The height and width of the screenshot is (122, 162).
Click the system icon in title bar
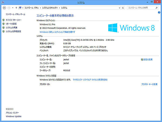coord(2,2)
